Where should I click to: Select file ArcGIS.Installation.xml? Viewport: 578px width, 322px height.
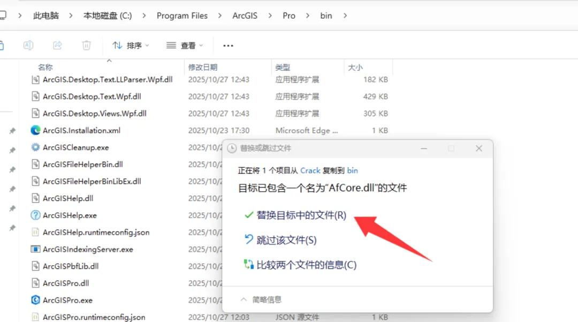point(81,131)
